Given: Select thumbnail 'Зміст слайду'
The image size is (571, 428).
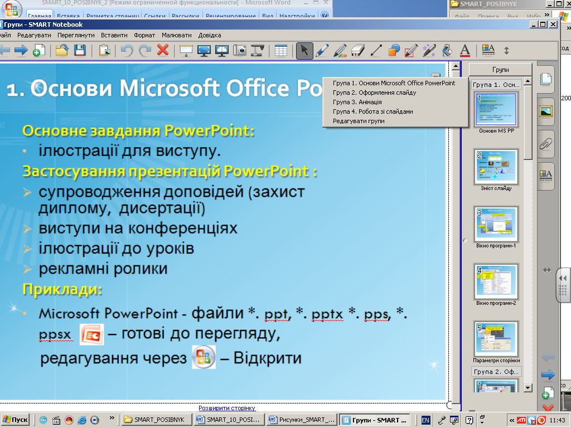Looking at the screenshot, I should (496, 167).
